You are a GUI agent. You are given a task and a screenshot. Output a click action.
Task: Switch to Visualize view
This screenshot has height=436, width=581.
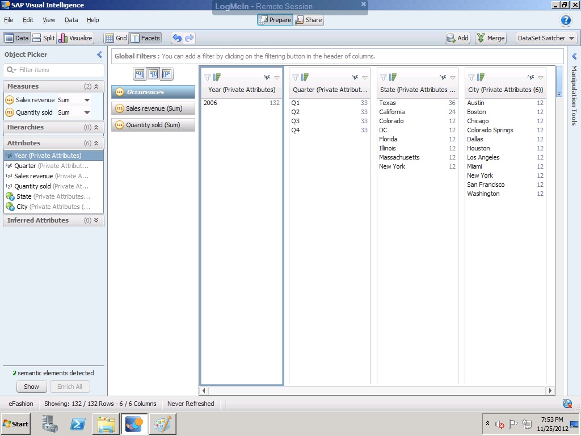[x=75, y=38]
